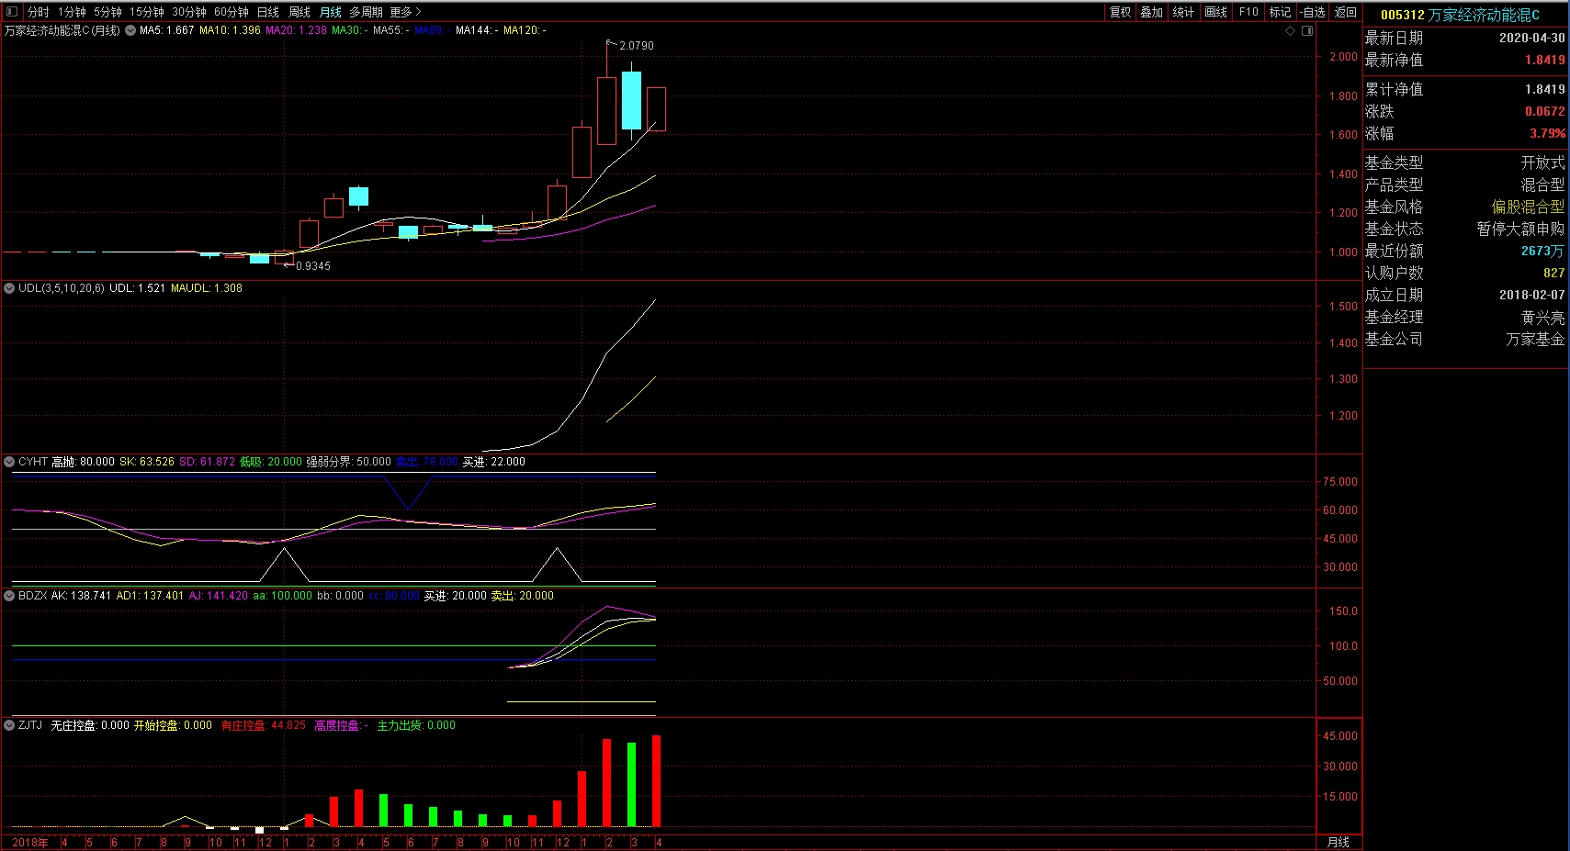Switch to the 分时 intraday view
This screenshot has width=1570, height=851.
(38, 12)
